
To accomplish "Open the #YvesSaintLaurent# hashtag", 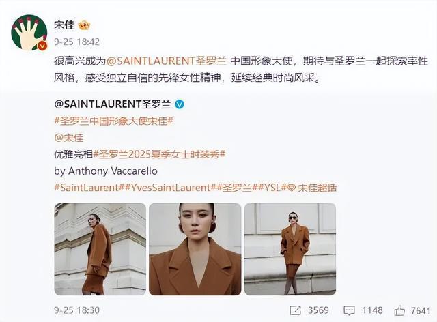I will point(168,188).
